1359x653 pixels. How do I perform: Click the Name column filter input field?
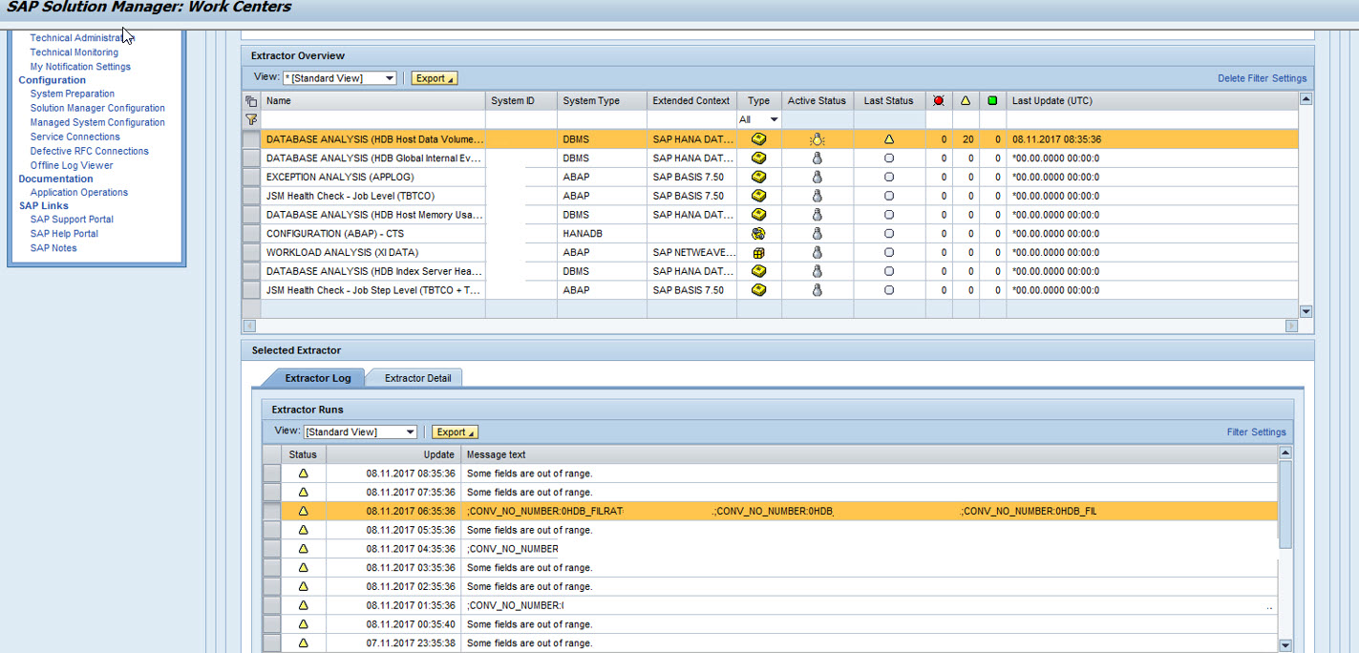pos(372,119)
